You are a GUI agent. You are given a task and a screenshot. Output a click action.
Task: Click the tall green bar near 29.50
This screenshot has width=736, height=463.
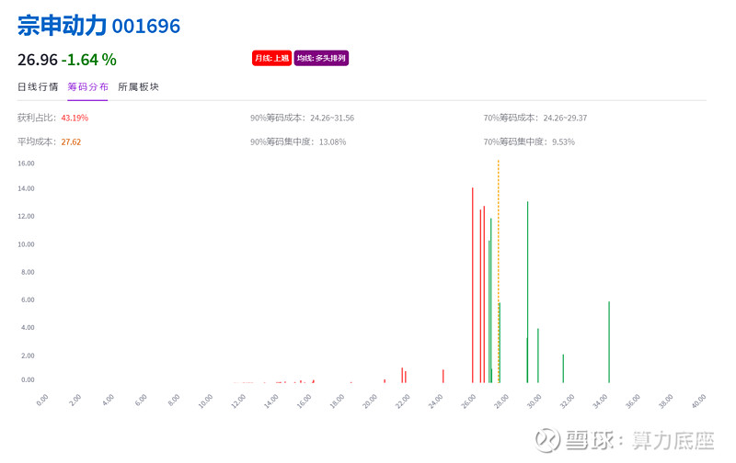coord(527,292)
